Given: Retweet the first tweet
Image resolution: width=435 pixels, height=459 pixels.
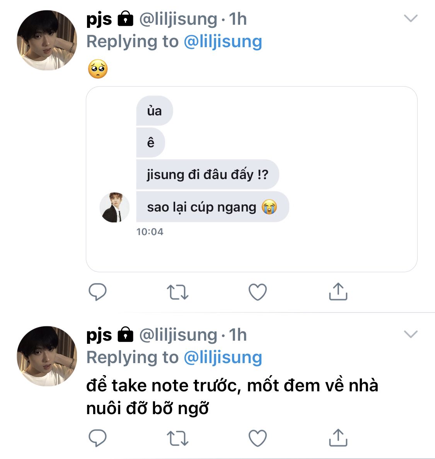Looking at the screenshot, I should tap(177, 292).
